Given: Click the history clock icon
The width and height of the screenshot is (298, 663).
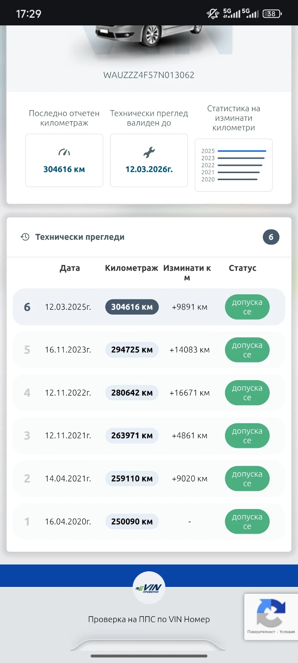Looking at the screenshot, I should (25, 237).
